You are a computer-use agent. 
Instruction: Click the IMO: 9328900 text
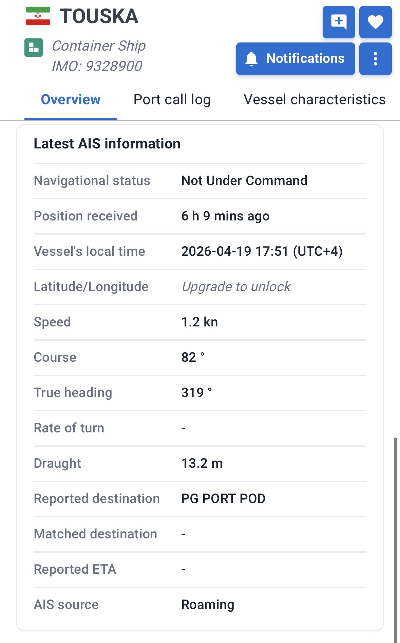(x=97, y=66)
